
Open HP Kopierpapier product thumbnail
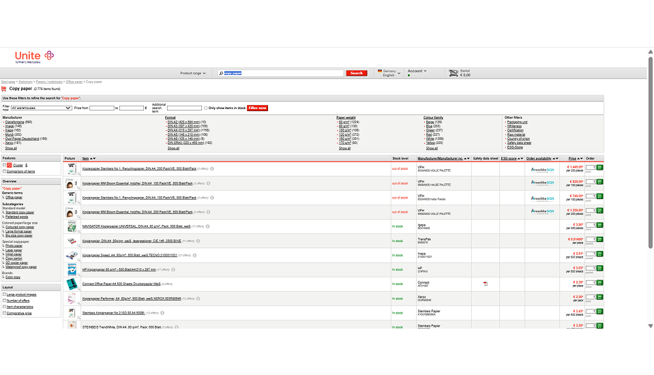(x=72, y=269)
